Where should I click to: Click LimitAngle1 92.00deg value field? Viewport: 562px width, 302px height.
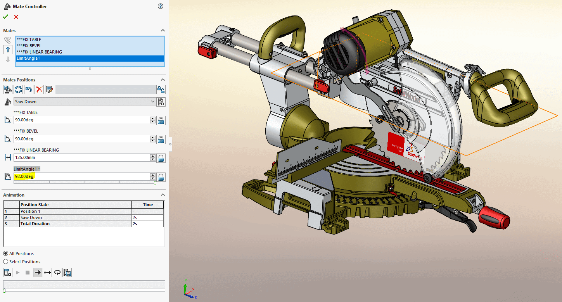pos(82,176)
